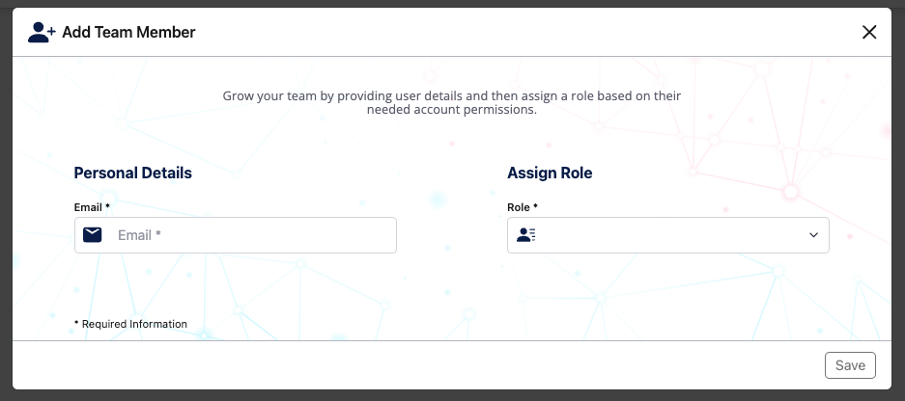Screen dimensions: 905x401
Task: Click the 'Role *' label above the dropdown
Action: [523, 207]
